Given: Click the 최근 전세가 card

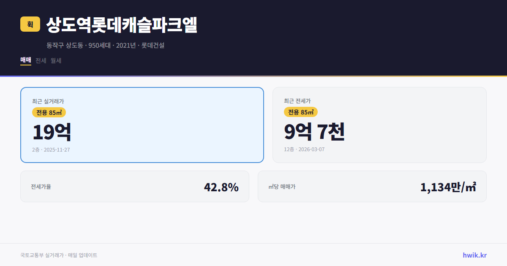Looking at the screenshot, I should tap(379, 125).
